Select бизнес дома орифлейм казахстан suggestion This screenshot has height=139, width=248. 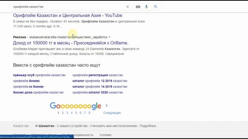point(38,92)
